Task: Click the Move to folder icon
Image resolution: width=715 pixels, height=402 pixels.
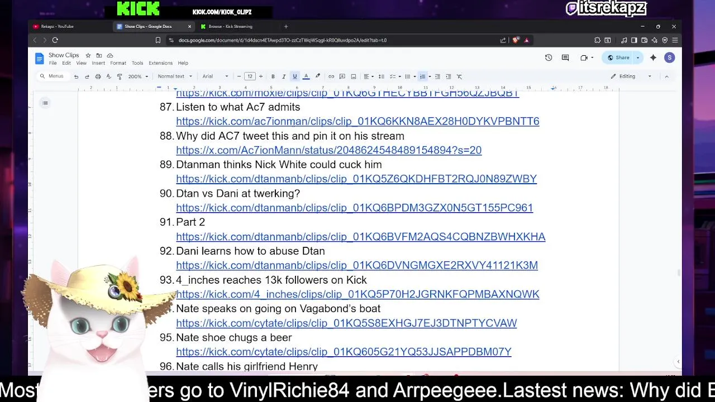Action: click(99, 55)
